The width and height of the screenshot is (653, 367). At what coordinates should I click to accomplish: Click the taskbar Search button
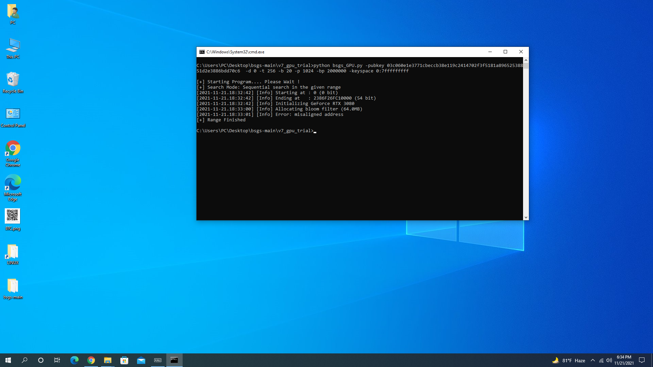tap(24, 360)
